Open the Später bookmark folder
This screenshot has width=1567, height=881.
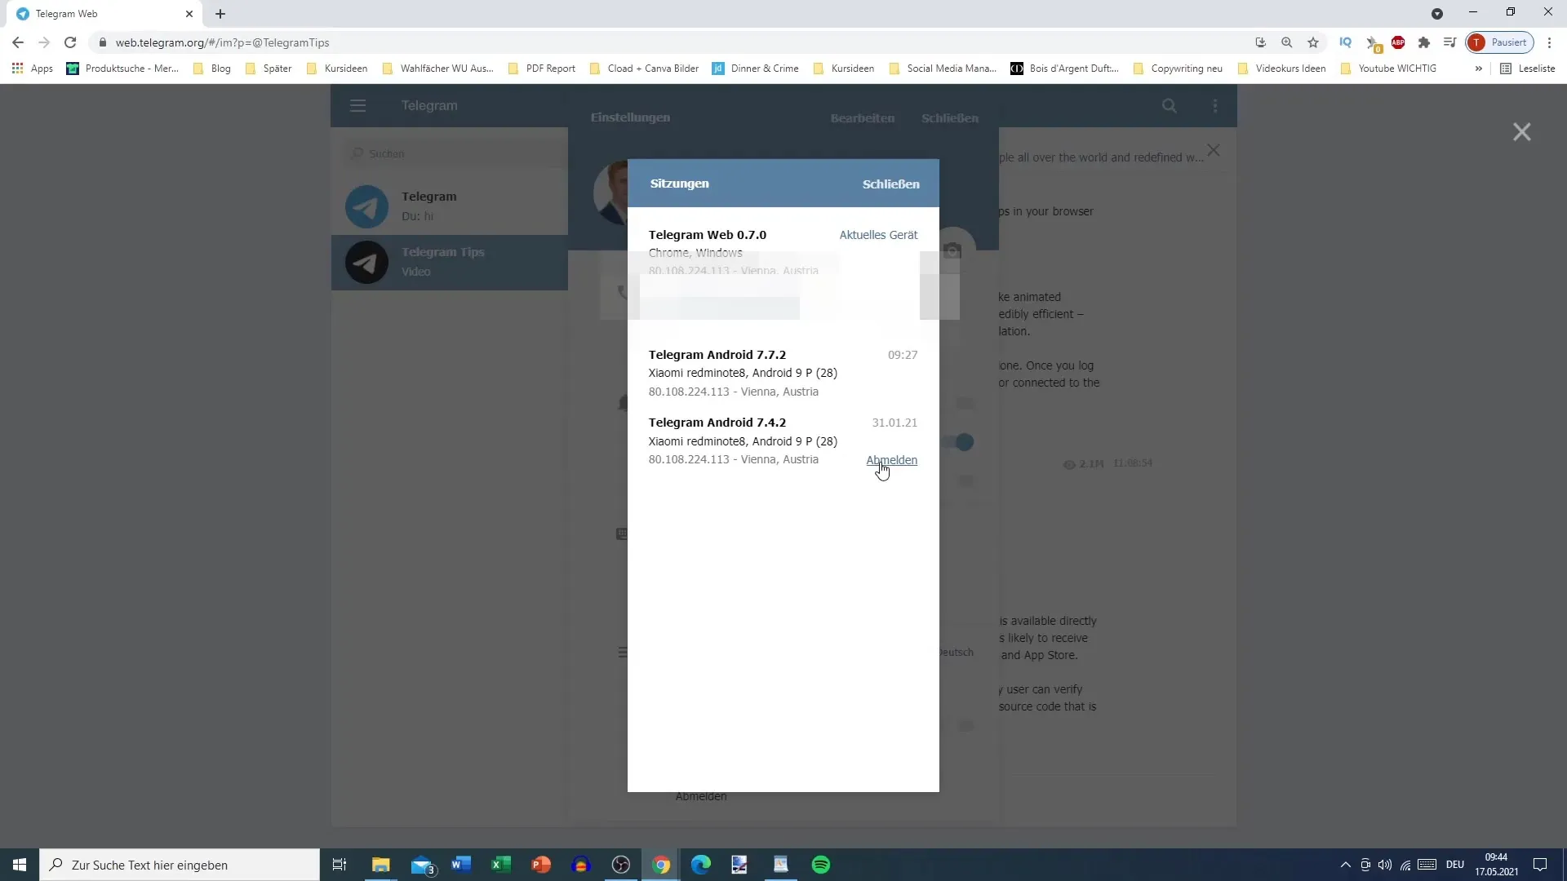(x=269, y=69)
